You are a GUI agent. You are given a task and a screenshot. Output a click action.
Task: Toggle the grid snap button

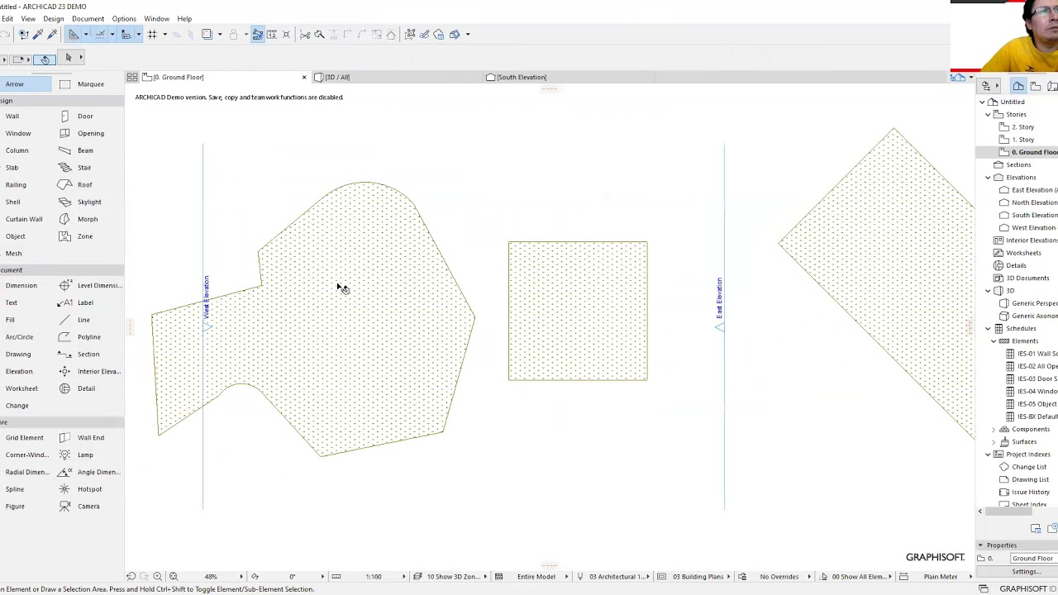(x=152, y=34)
